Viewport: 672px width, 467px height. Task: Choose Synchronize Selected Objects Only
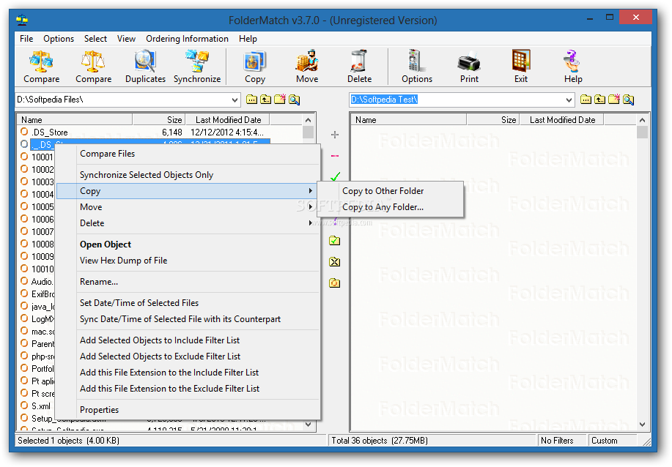(188, 175)
